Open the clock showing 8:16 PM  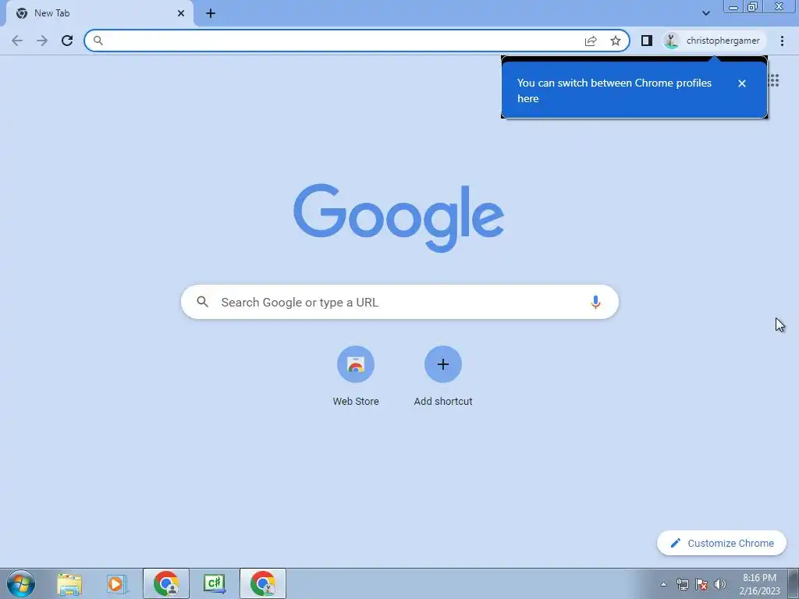[x=759, y=584]
